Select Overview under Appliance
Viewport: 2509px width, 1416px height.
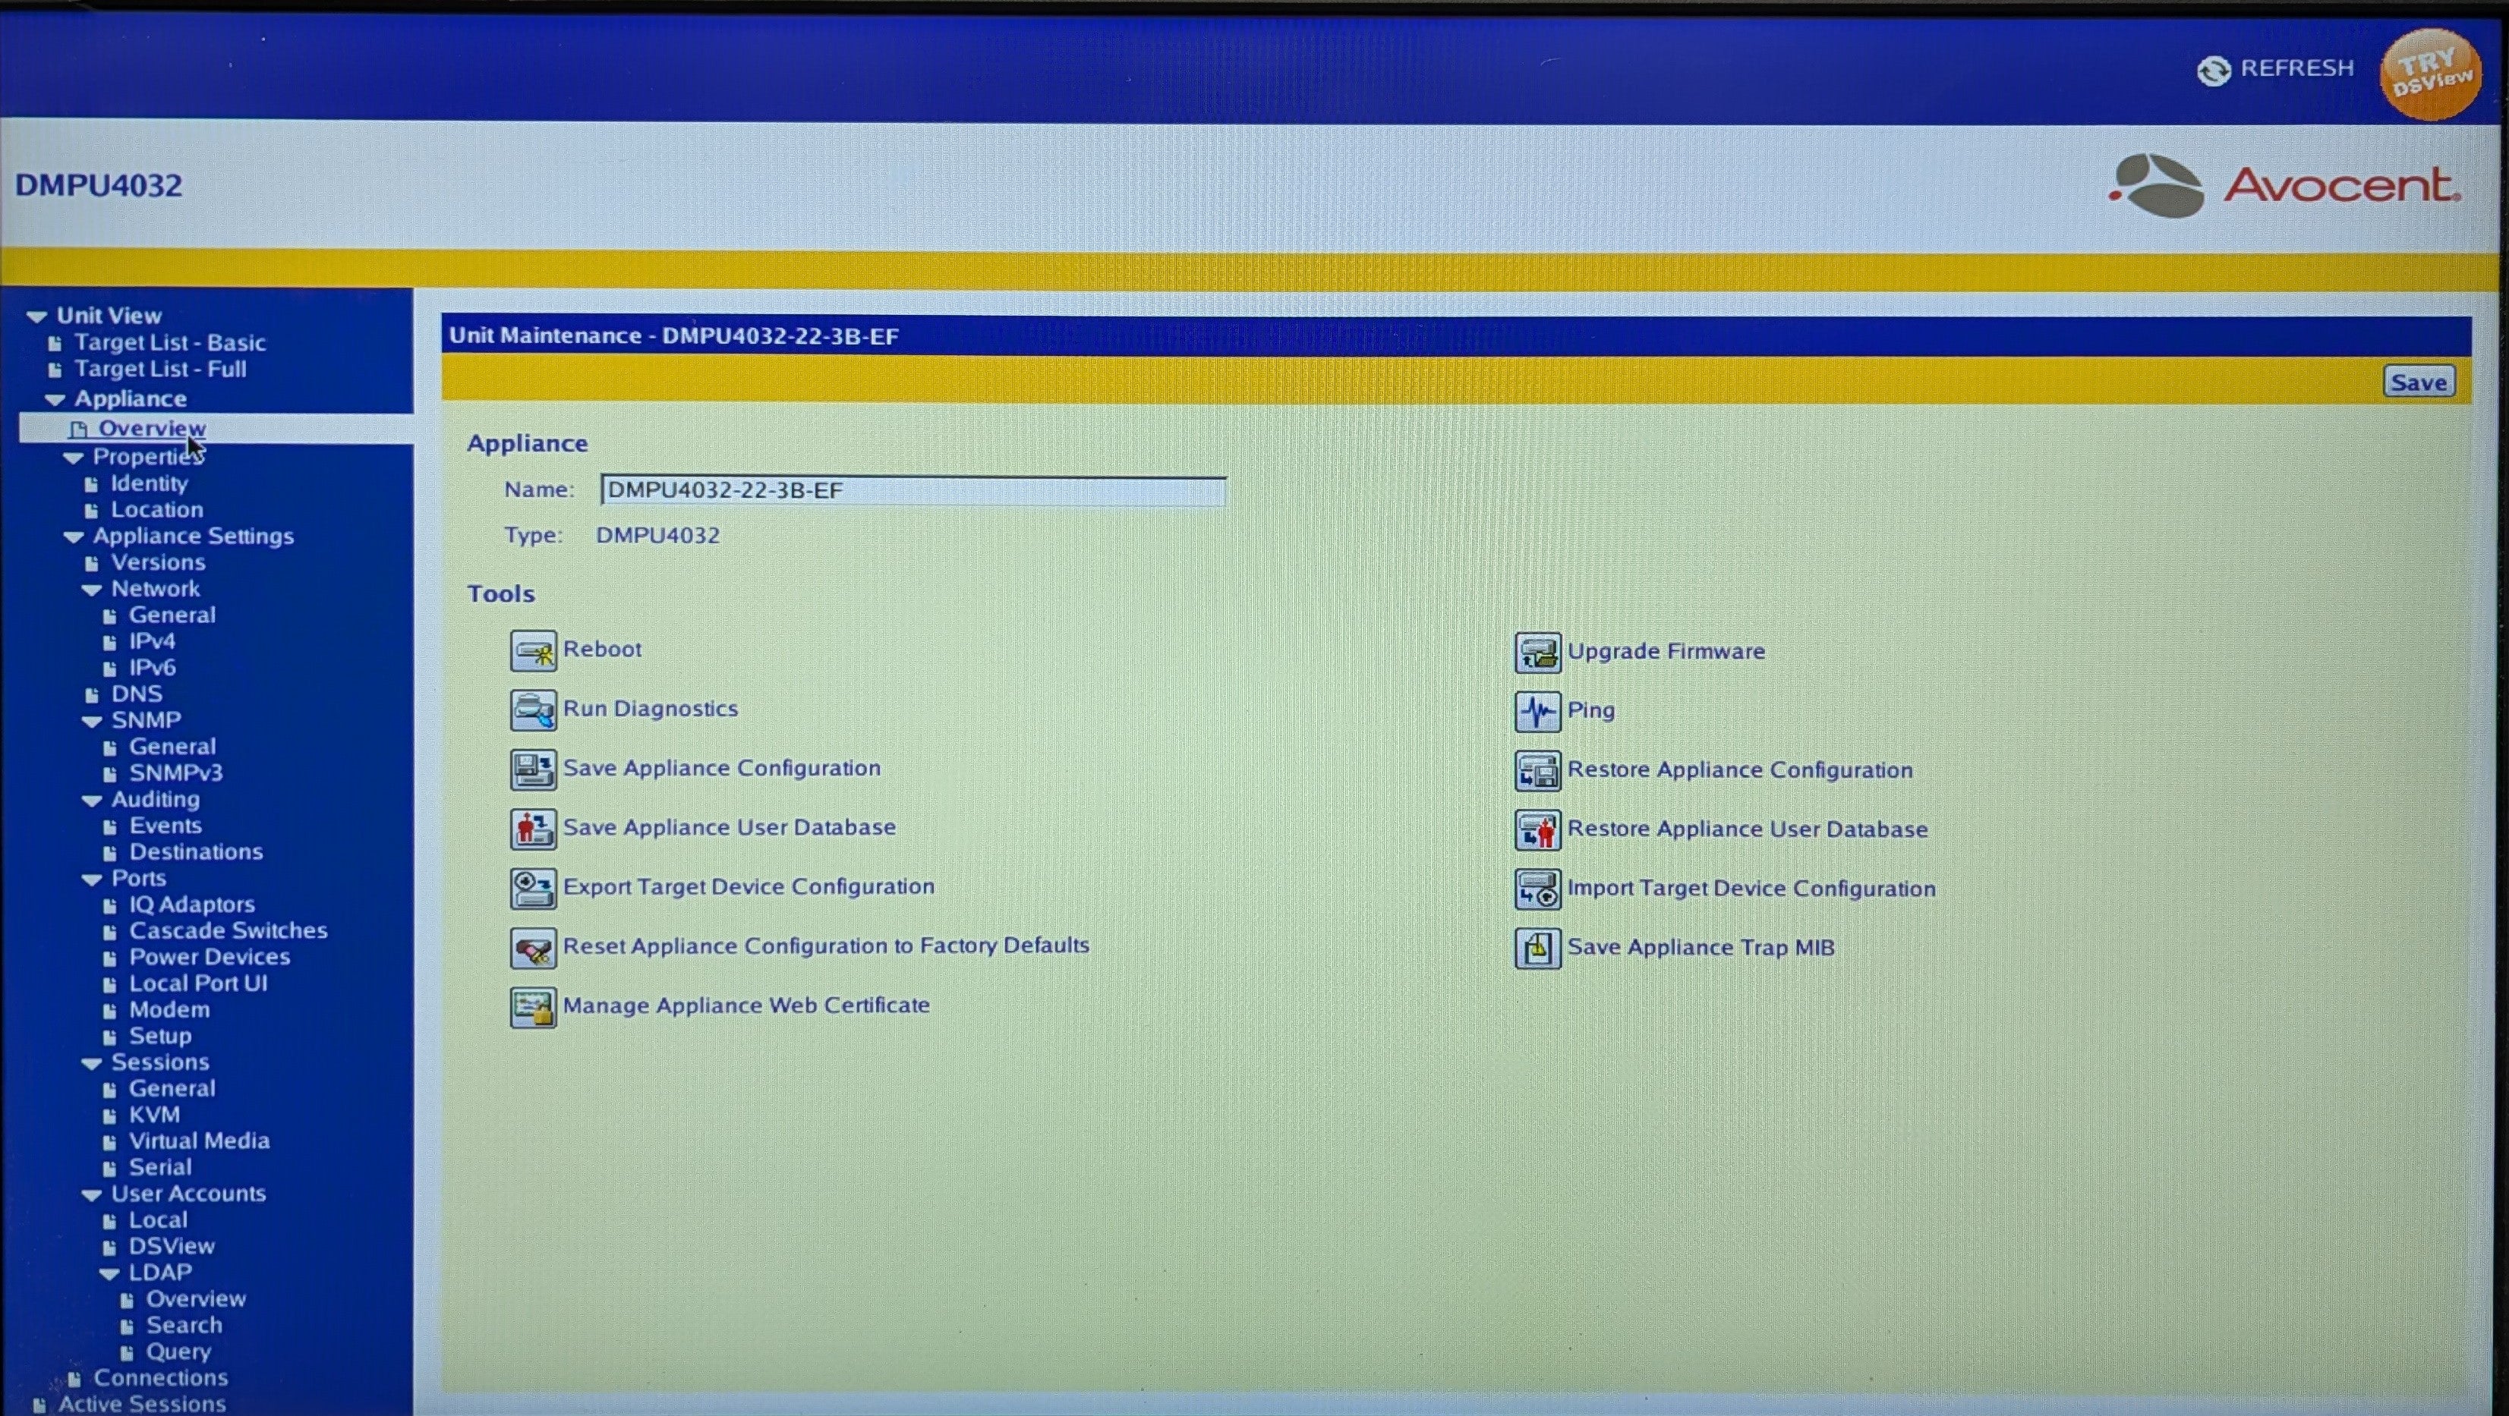click(152, 429)
